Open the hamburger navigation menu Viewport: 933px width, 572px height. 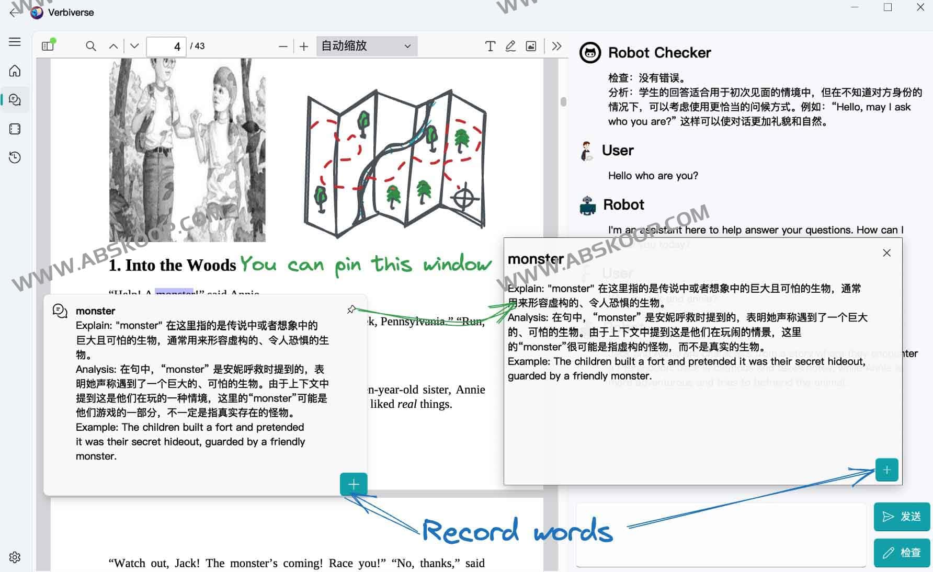coord(15,42)
